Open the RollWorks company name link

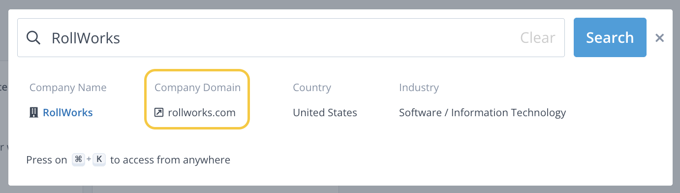tap(68, 113)
